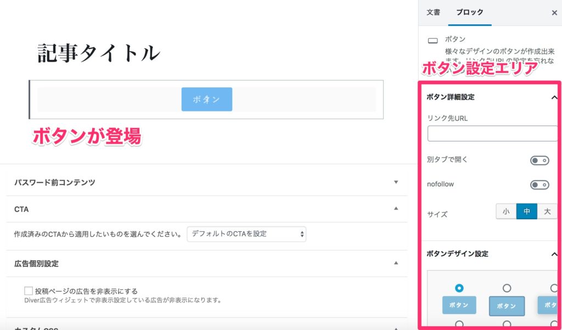Click the blue ボタン block in editor
Viewport: 562px width, 330px height.
[206, 99]
